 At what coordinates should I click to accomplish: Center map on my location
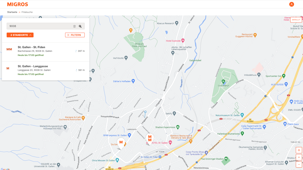pyautogui.click(x=299, y=150)
